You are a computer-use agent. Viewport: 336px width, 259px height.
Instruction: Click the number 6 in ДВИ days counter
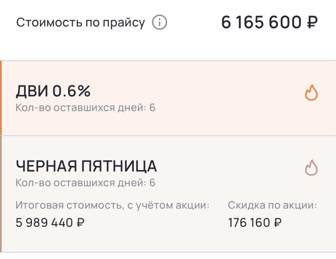[x=152, y=107]
